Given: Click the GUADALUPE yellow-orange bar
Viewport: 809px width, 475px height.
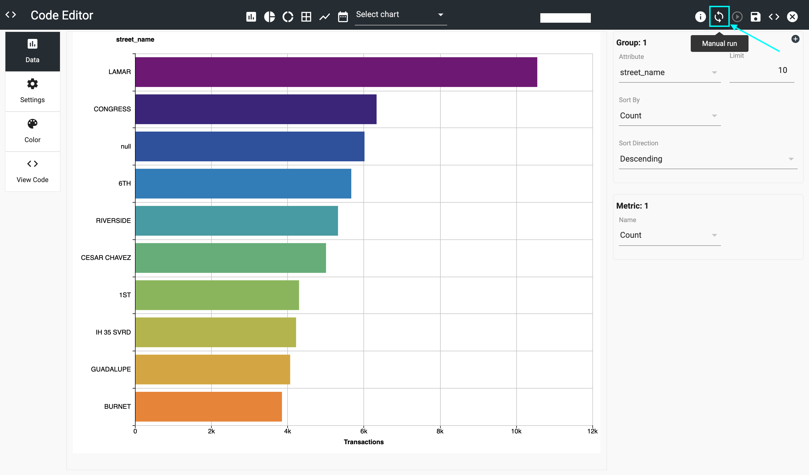Looking at the screenshot, I should 213,369.
